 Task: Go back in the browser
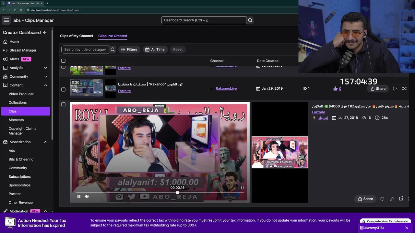tap(3, 10)
